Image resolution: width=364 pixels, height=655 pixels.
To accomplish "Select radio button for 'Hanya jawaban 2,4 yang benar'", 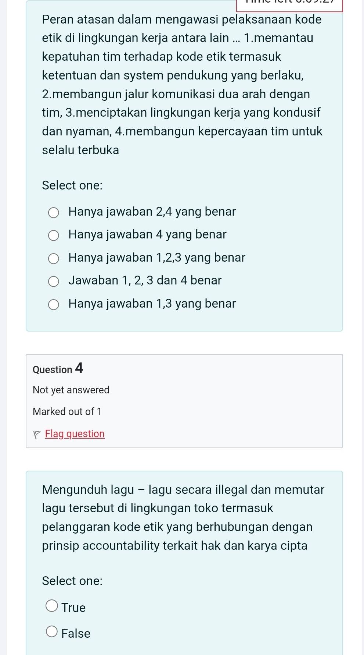I will point(54,212).
